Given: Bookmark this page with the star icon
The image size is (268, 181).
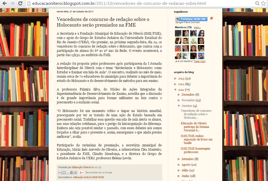Looking at the screenshot, I should point(263,3).
